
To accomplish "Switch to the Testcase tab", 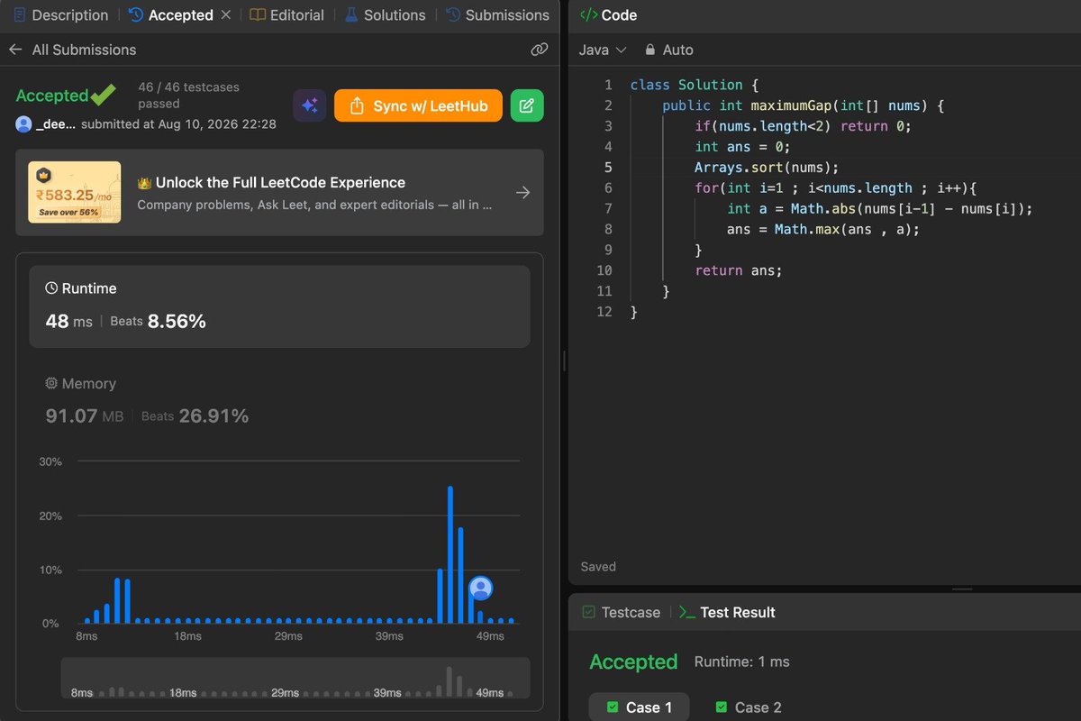I will [x=621, y=612].
